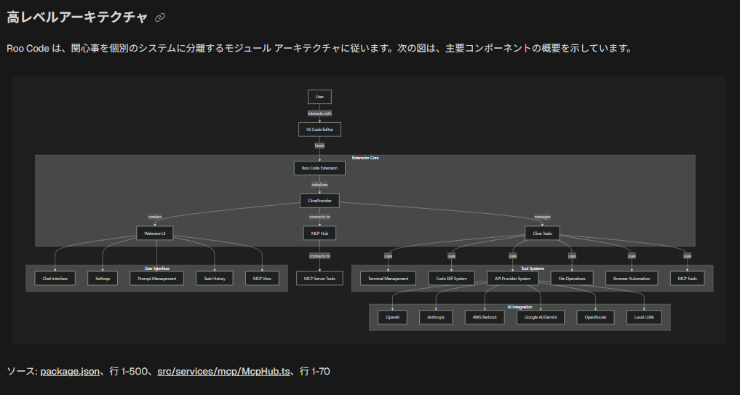Click the Tool Systems group title
This screenshot has width=740, height=395.
click(x=533, y=268)
